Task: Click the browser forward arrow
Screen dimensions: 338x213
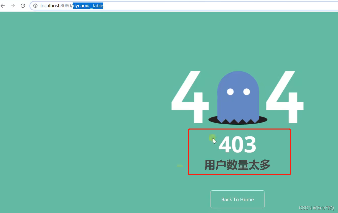Action: pyautogui.click(x=13, y=6)
